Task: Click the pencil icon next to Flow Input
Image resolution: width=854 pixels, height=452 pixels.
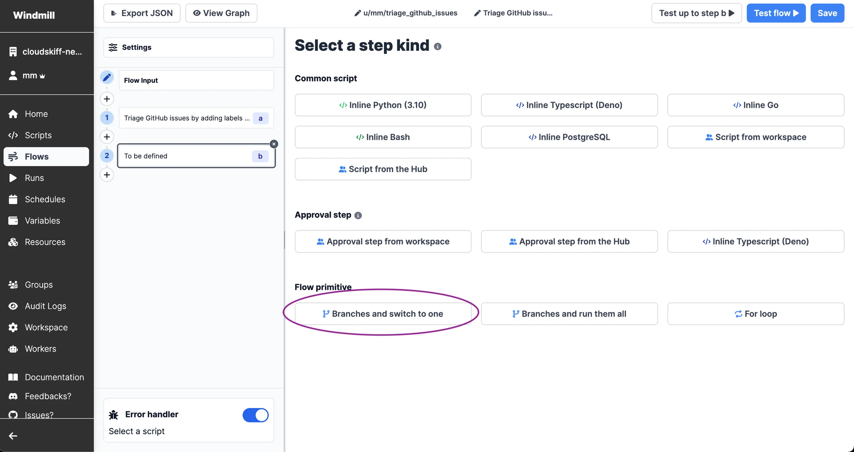Action: coord(107,77)
